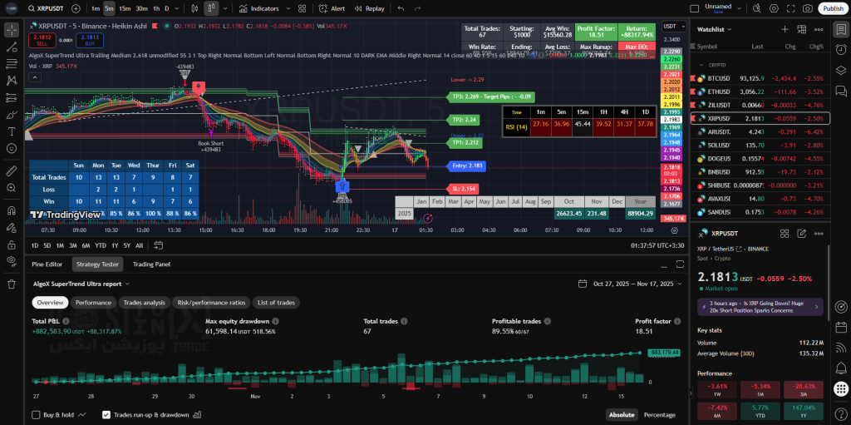Take a chart snapshot with camera icon
This screenshot has height=425, width=851.
(x=808, y=8)
